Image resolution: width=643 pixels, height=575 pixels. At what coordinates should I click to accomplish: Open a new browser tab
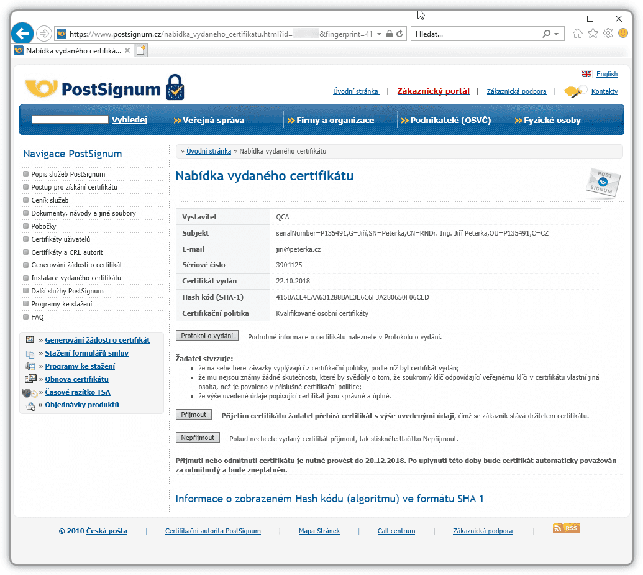point(140,50)
